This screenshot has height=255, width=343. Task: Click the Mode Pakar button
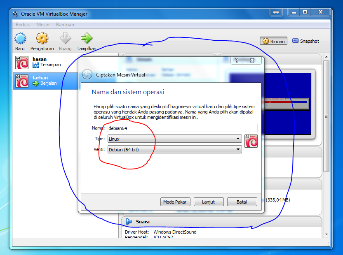click(x=175, y=202)
